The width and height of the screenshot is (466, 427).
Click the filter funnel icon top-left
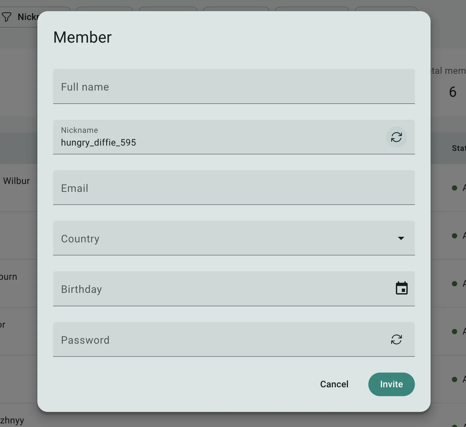(x=7, y=17)
